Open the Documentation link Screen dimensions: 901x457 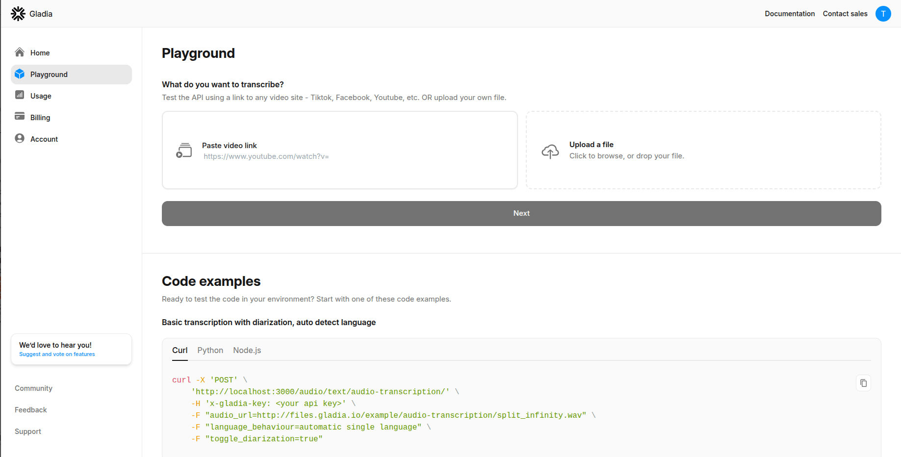tap(790, 13)
